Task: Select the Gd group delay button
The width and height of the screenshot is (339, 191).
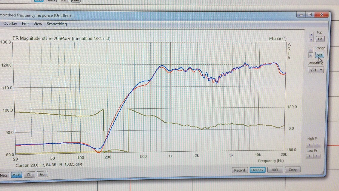Action: 42,174
